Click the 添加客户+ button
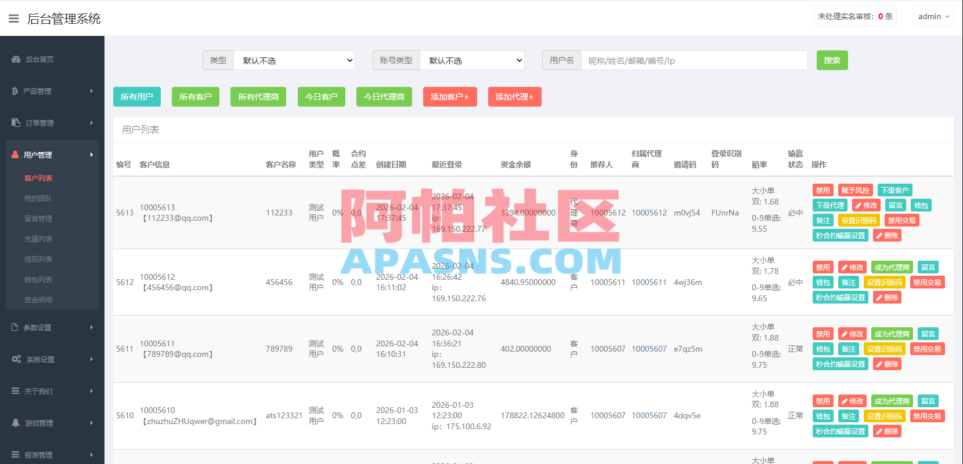 coord(450,97)
